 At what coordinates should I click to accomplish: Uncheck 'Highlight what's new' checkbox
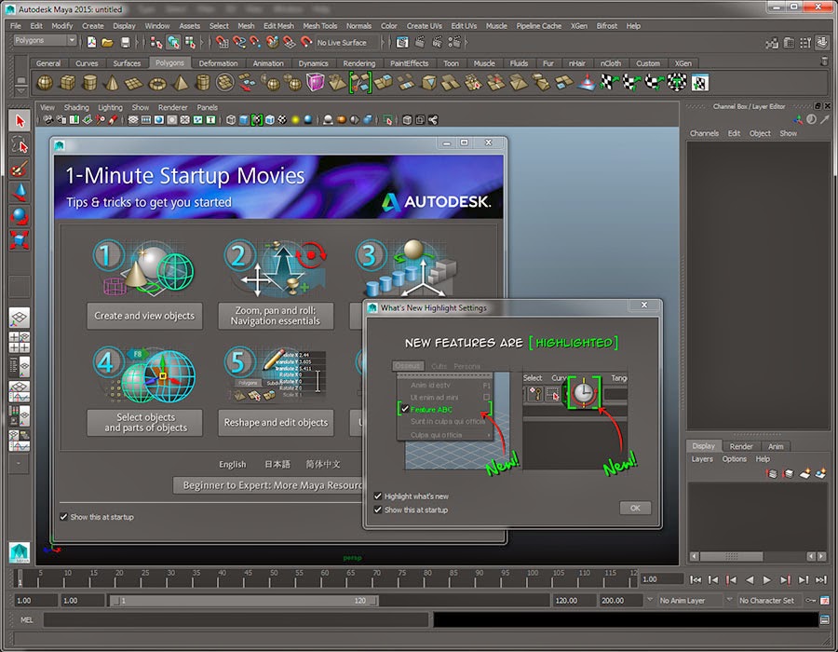378,496
